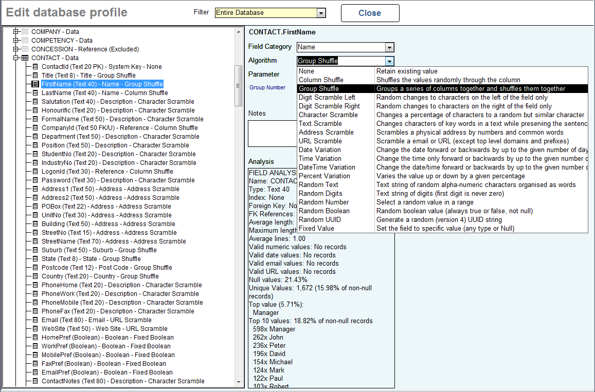Click the FirstName field icon
Image resolution: width=595 pixels, height=392 pixels.
[35, 84]
